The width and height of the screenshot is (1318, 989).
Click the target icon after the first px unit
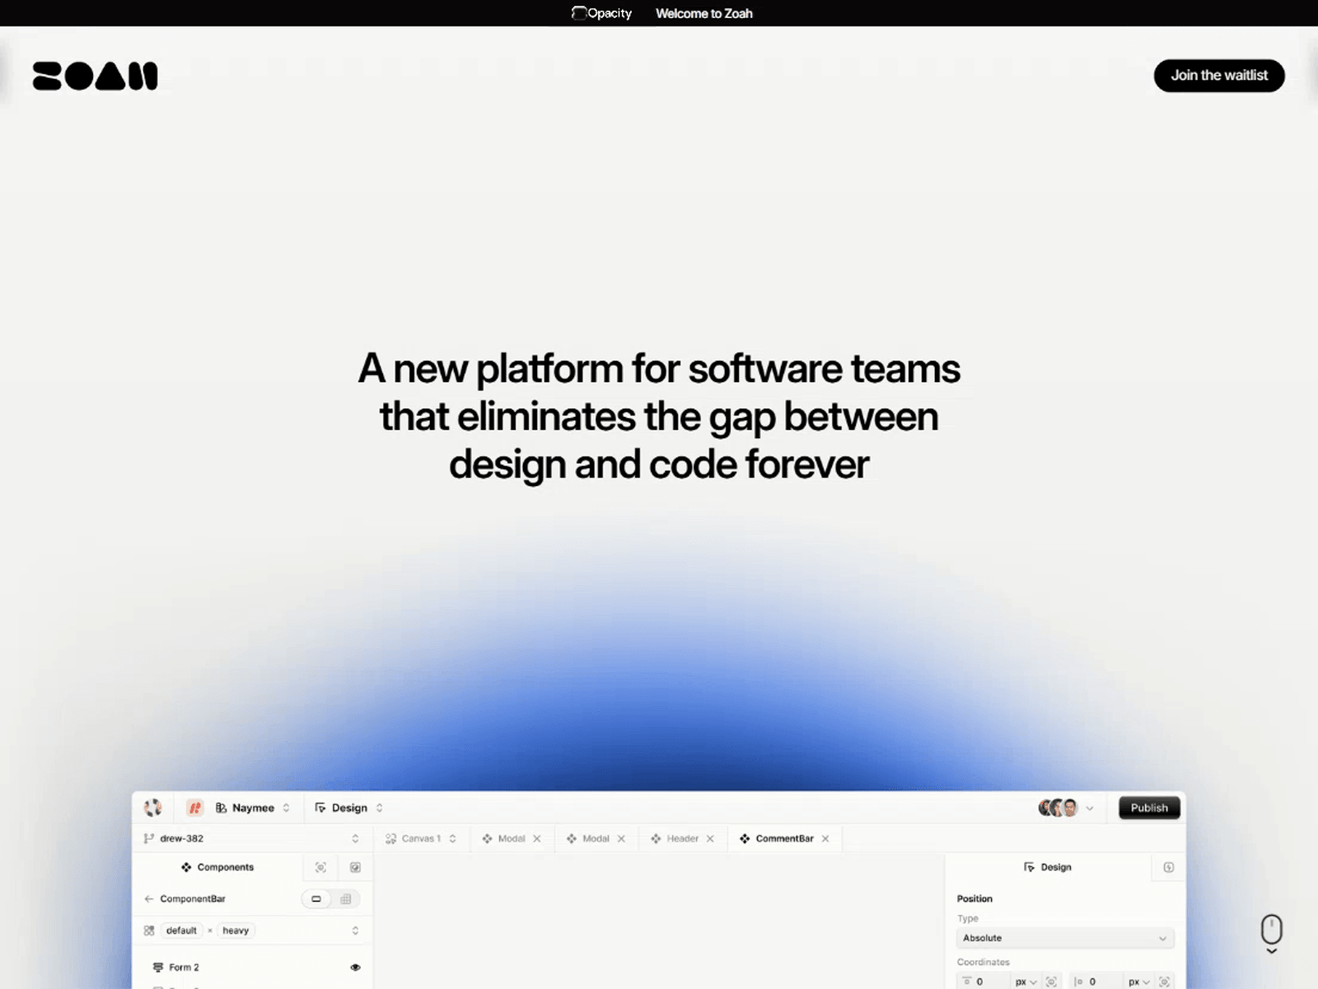[x=1051, y=982]
